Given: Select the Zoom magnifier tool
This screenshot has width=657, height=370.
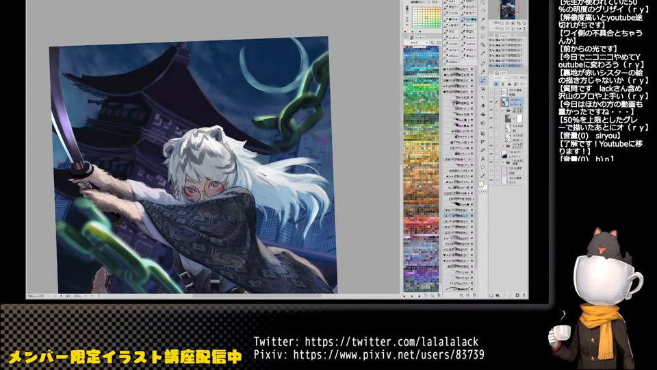Looking at the screenshot, I should (482, 3).
